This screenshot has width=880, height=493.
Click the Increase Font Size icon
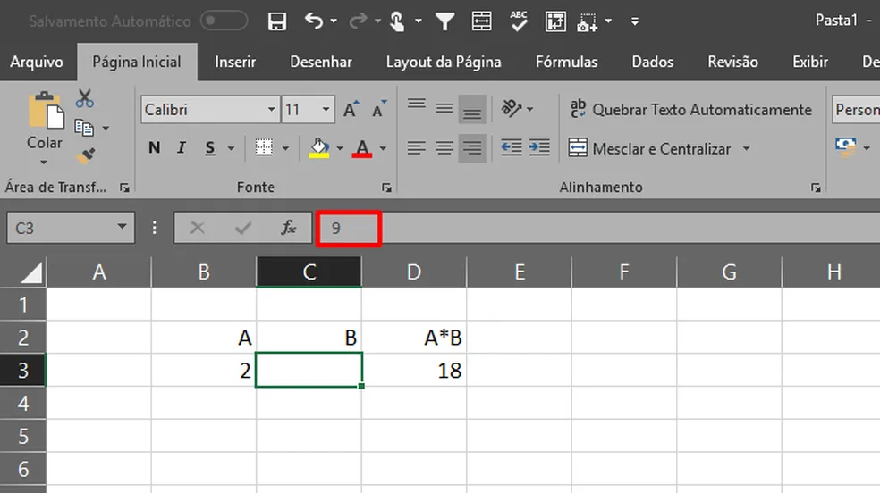click(351, 109)
